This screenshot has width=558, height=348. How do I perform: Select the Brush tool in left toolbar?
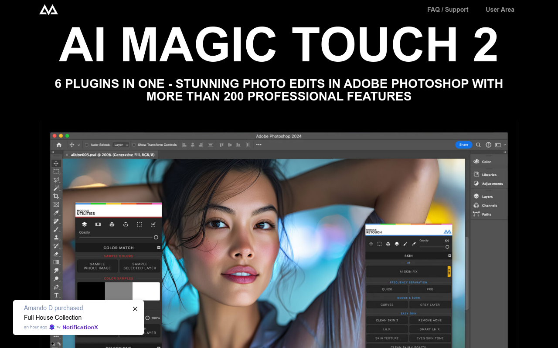56,229
